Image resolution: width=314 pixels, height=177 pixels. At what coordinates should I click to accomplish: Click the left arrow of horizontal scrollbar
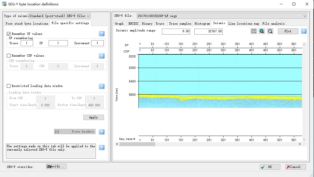click(x=117, y=144)
